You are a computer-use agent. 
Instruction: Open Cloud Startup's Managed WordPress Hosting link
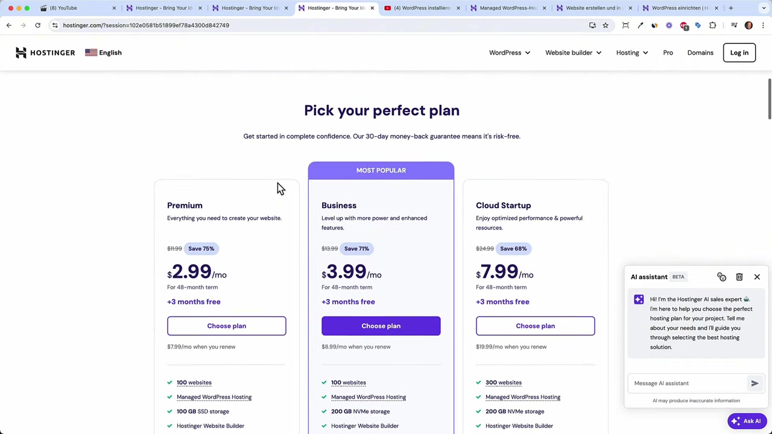(523, 397)
